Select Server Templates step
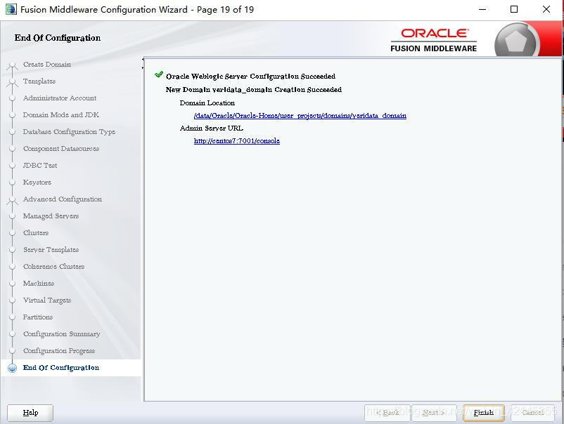This screenshot has height=424, width=564. click(x=51, y=250)
